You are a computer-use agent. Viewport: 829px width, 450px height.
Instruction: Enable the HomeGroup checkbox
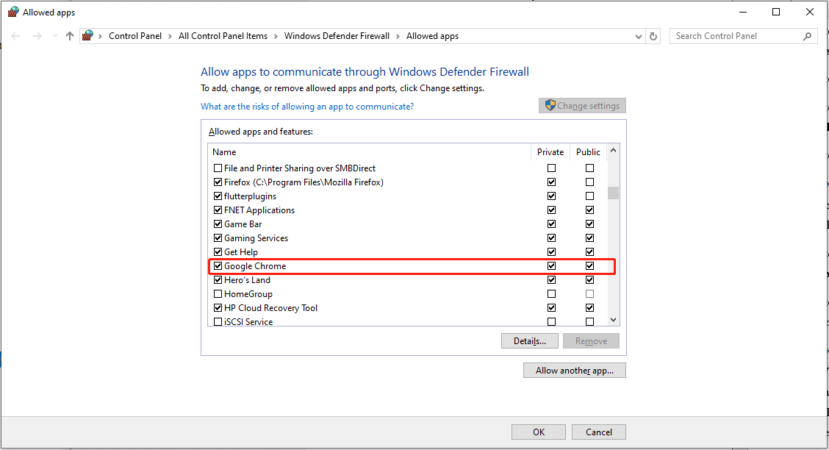(x=218, y=294)
